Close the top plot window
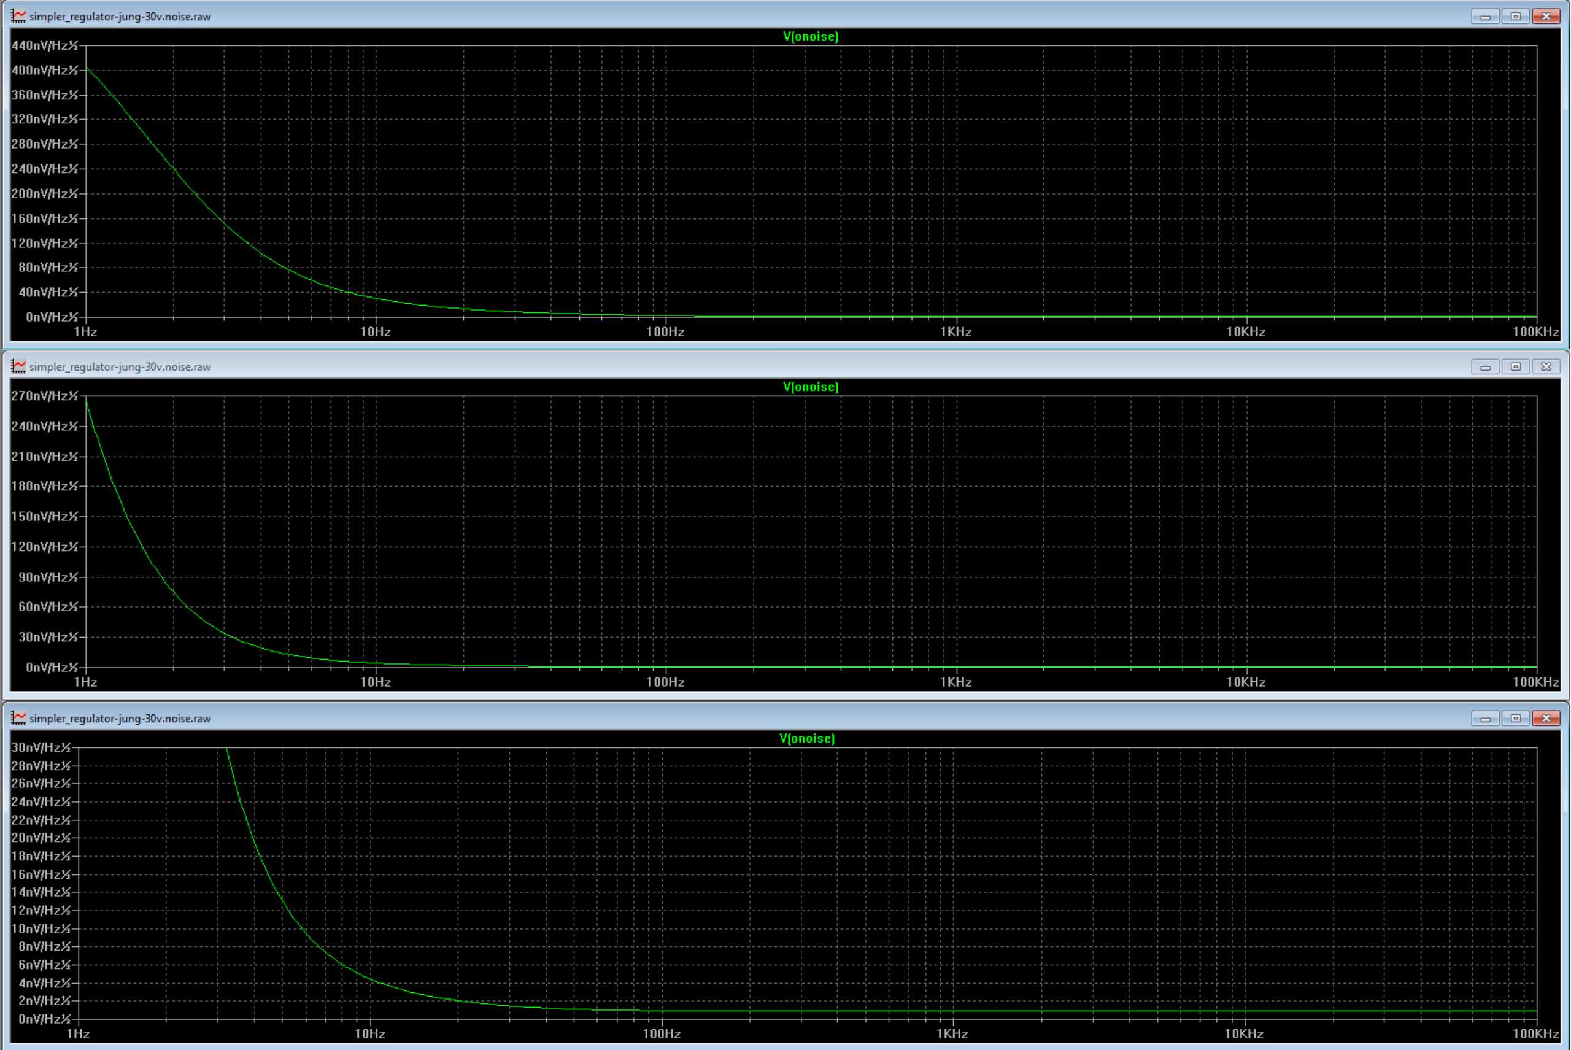Screen dimensions: 1571x1050 1546,16
